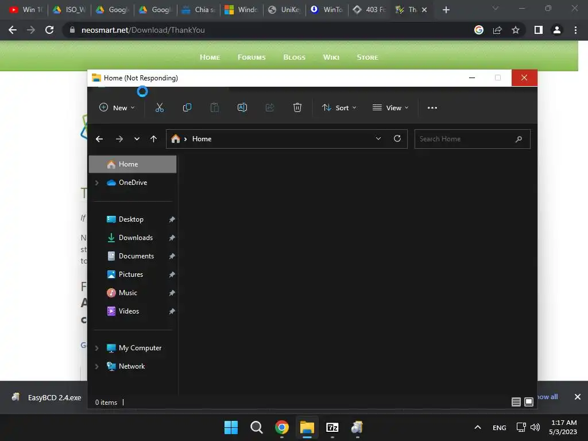The width and height of the screenshot is (588, 441).
Task: Open taskbar Search
Action: [x=257, y=427]
